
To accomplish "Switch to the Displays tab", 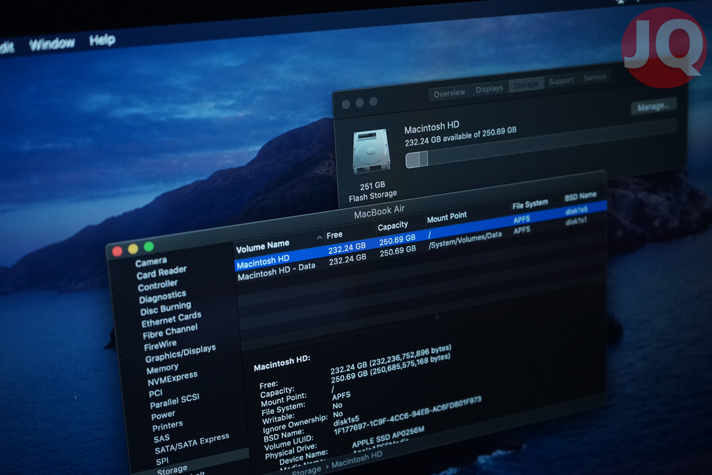I will pyautogui.click(x=490, y=89).
